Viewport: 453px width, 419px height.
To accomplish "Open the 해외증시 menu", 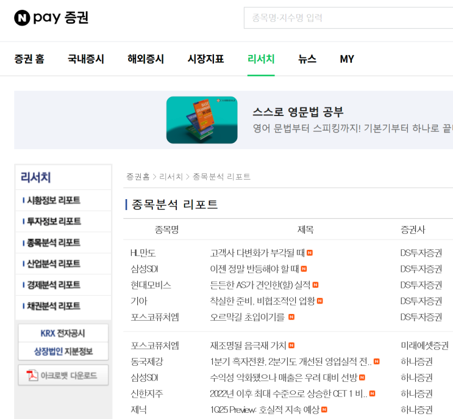I will click(146, 59).
